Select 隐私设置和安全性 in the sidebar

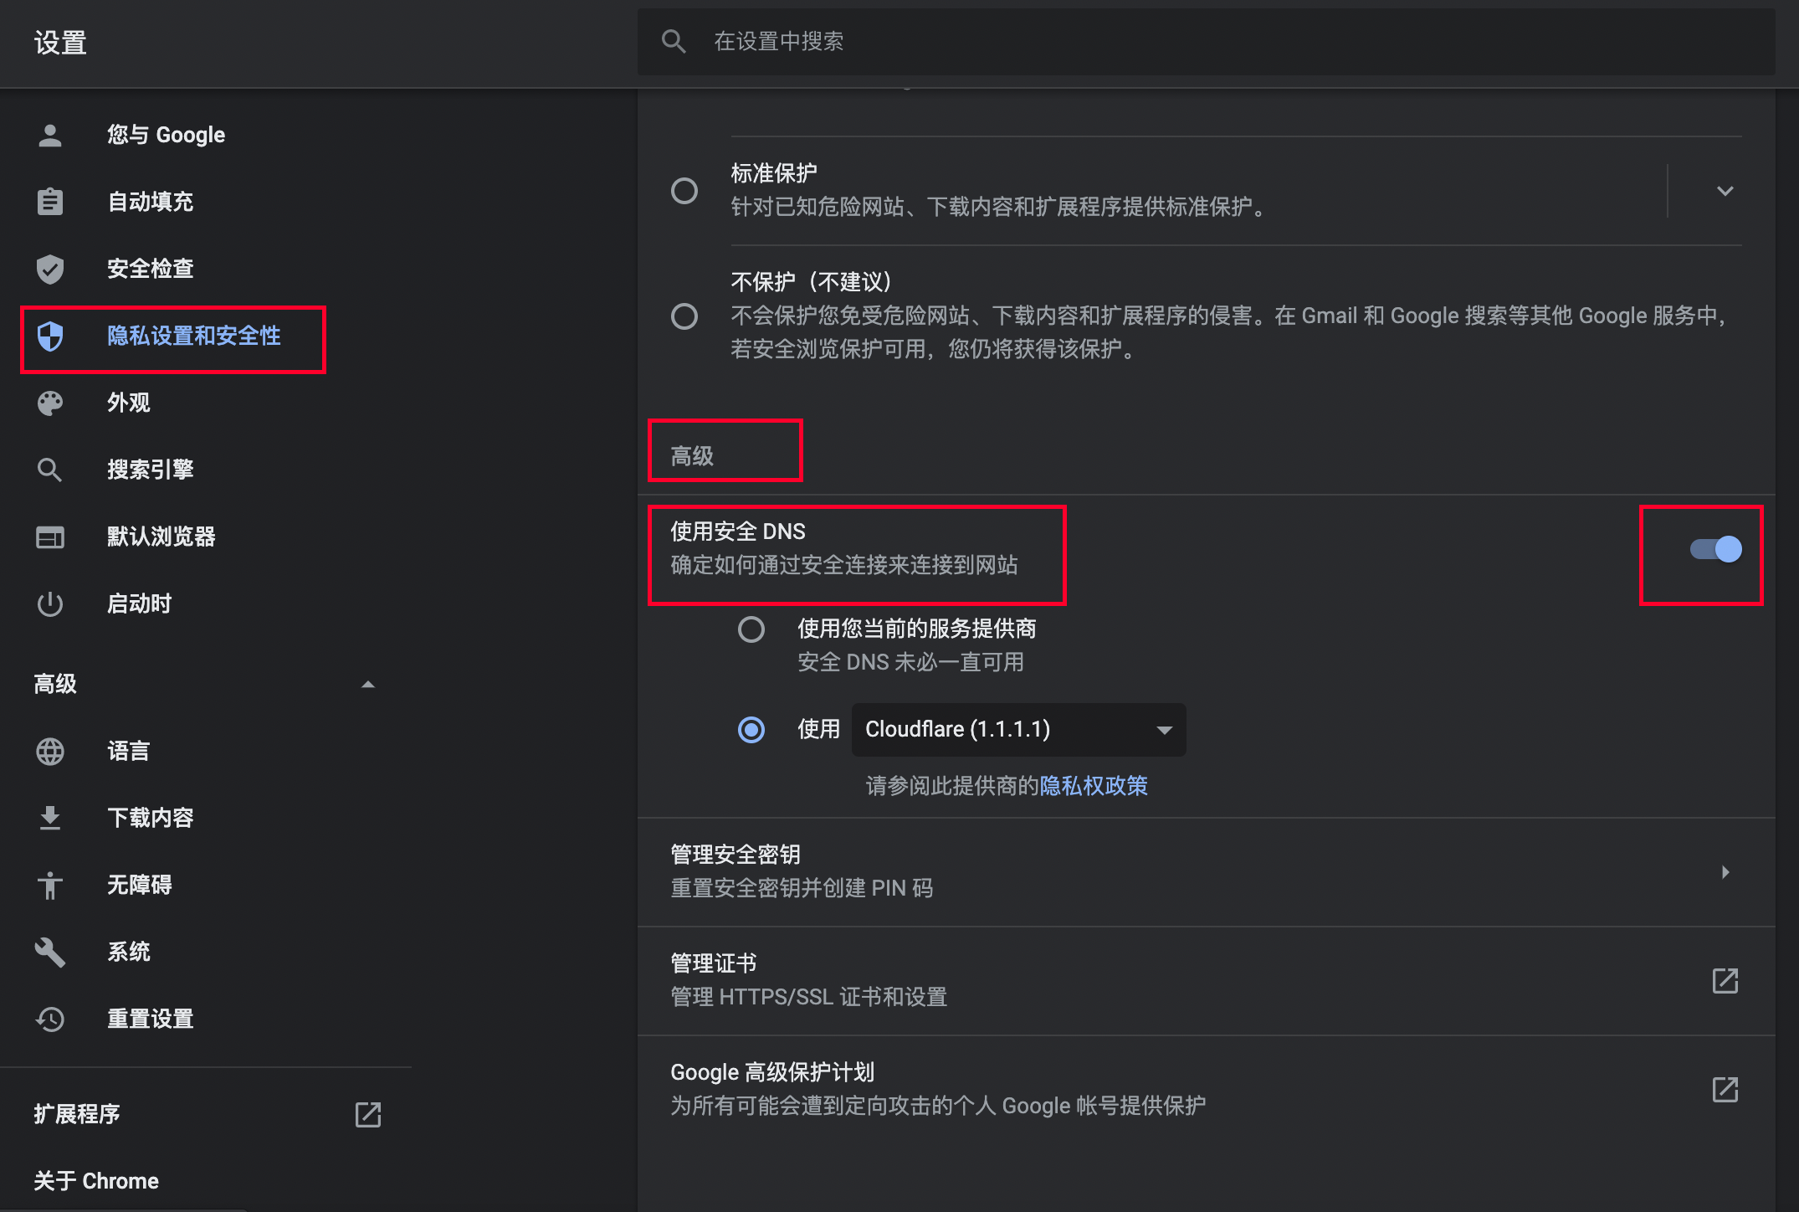click(x=194, y=336)
